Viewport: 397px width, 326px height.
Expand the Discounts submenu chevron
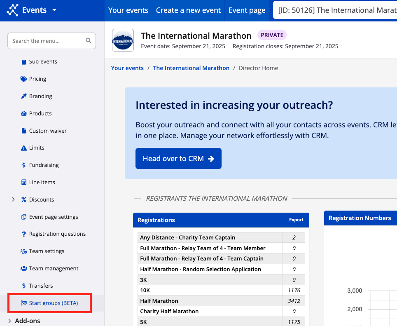coord(13,199)
